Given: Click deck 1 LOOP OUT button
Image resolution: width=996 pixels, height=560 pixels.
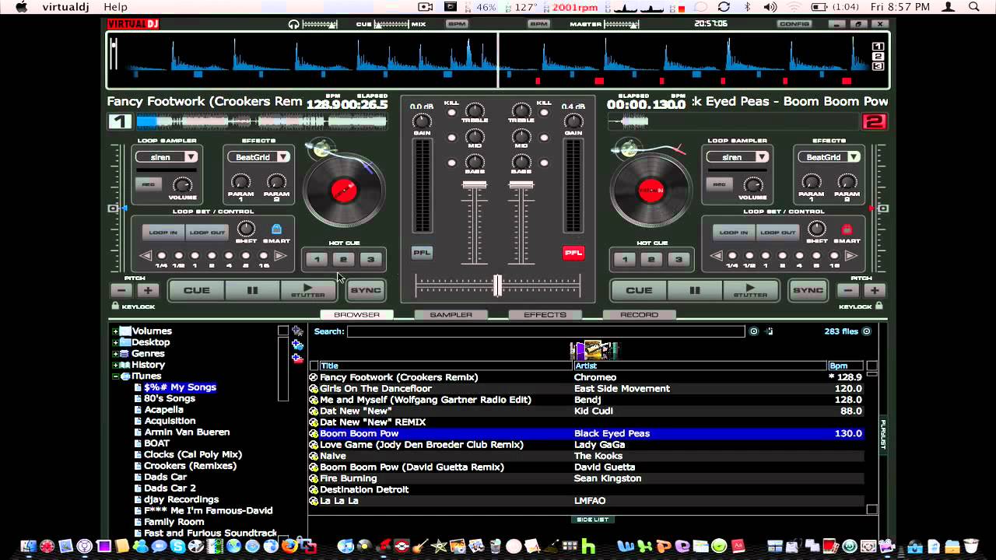Looking at the screenshot, I should coord(208,233).
